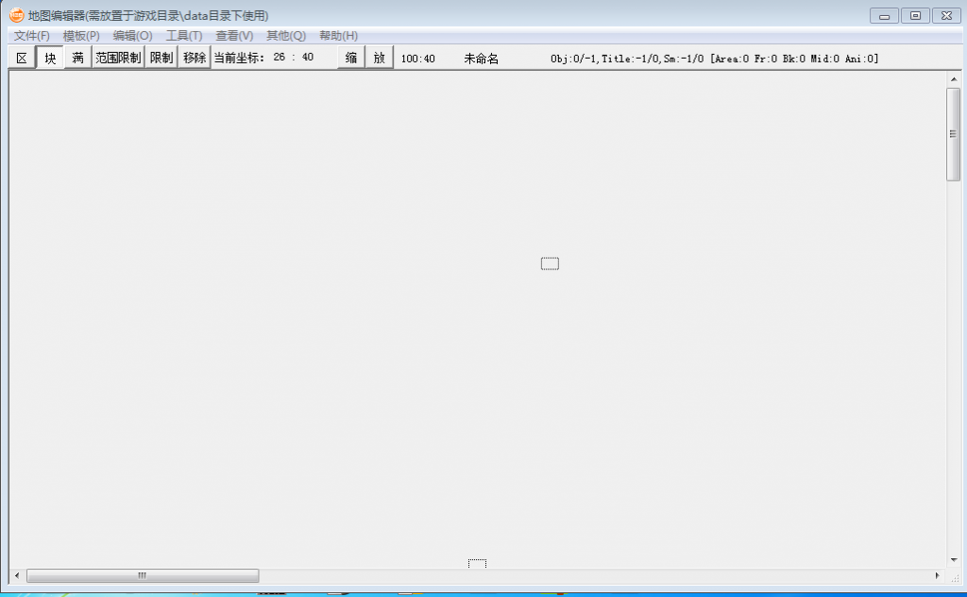Enable the 满 (fill) mode button
This screenshot has width=967, height=597.
tap(77, 59)
